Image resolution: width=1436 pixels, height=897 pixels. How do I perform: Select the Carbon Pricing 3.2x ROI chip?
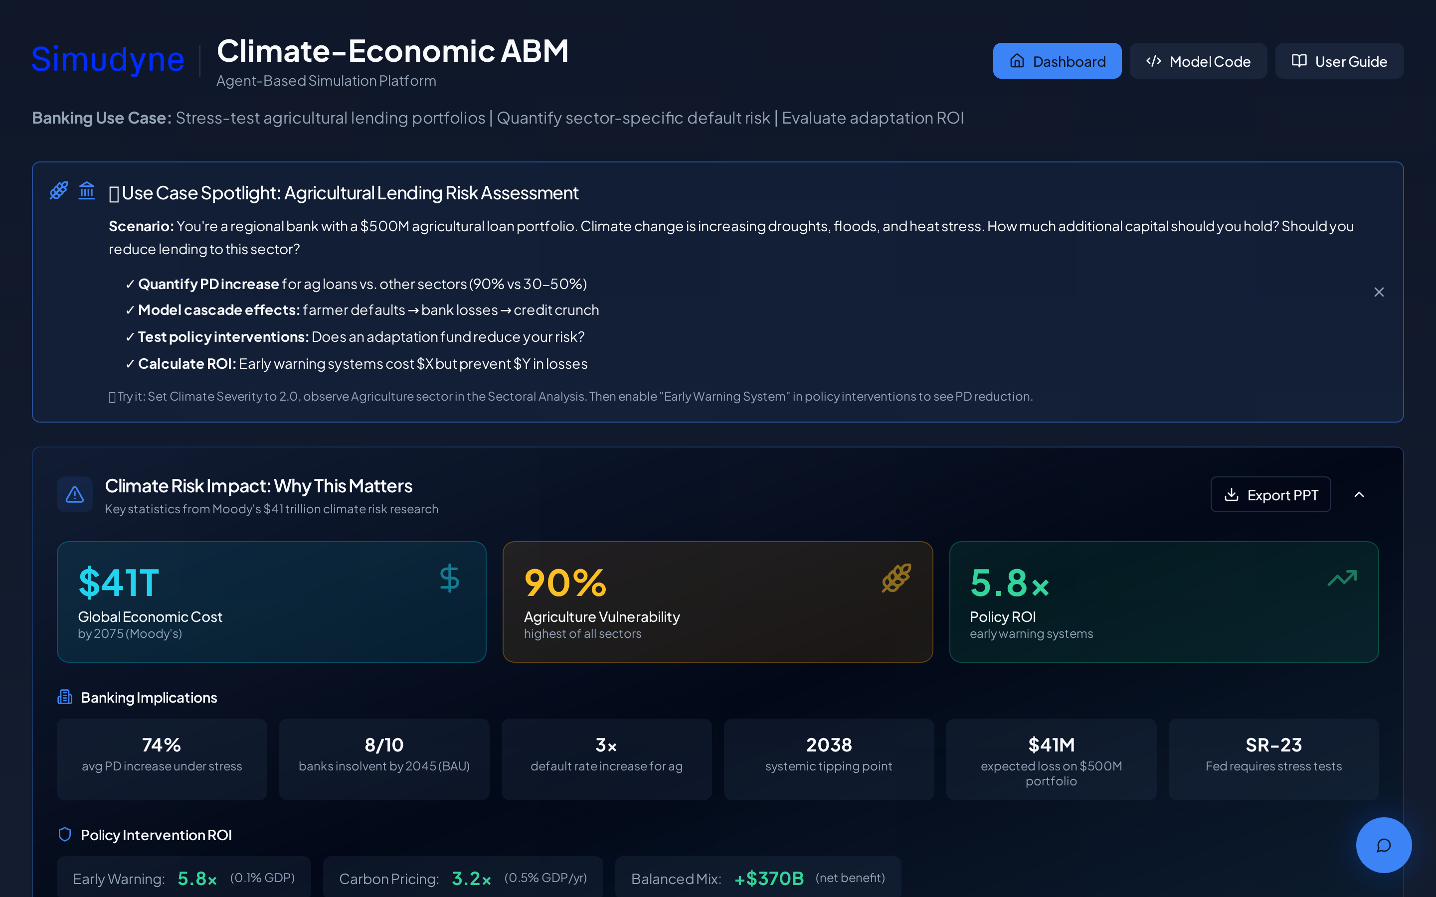tap(463, 878)
